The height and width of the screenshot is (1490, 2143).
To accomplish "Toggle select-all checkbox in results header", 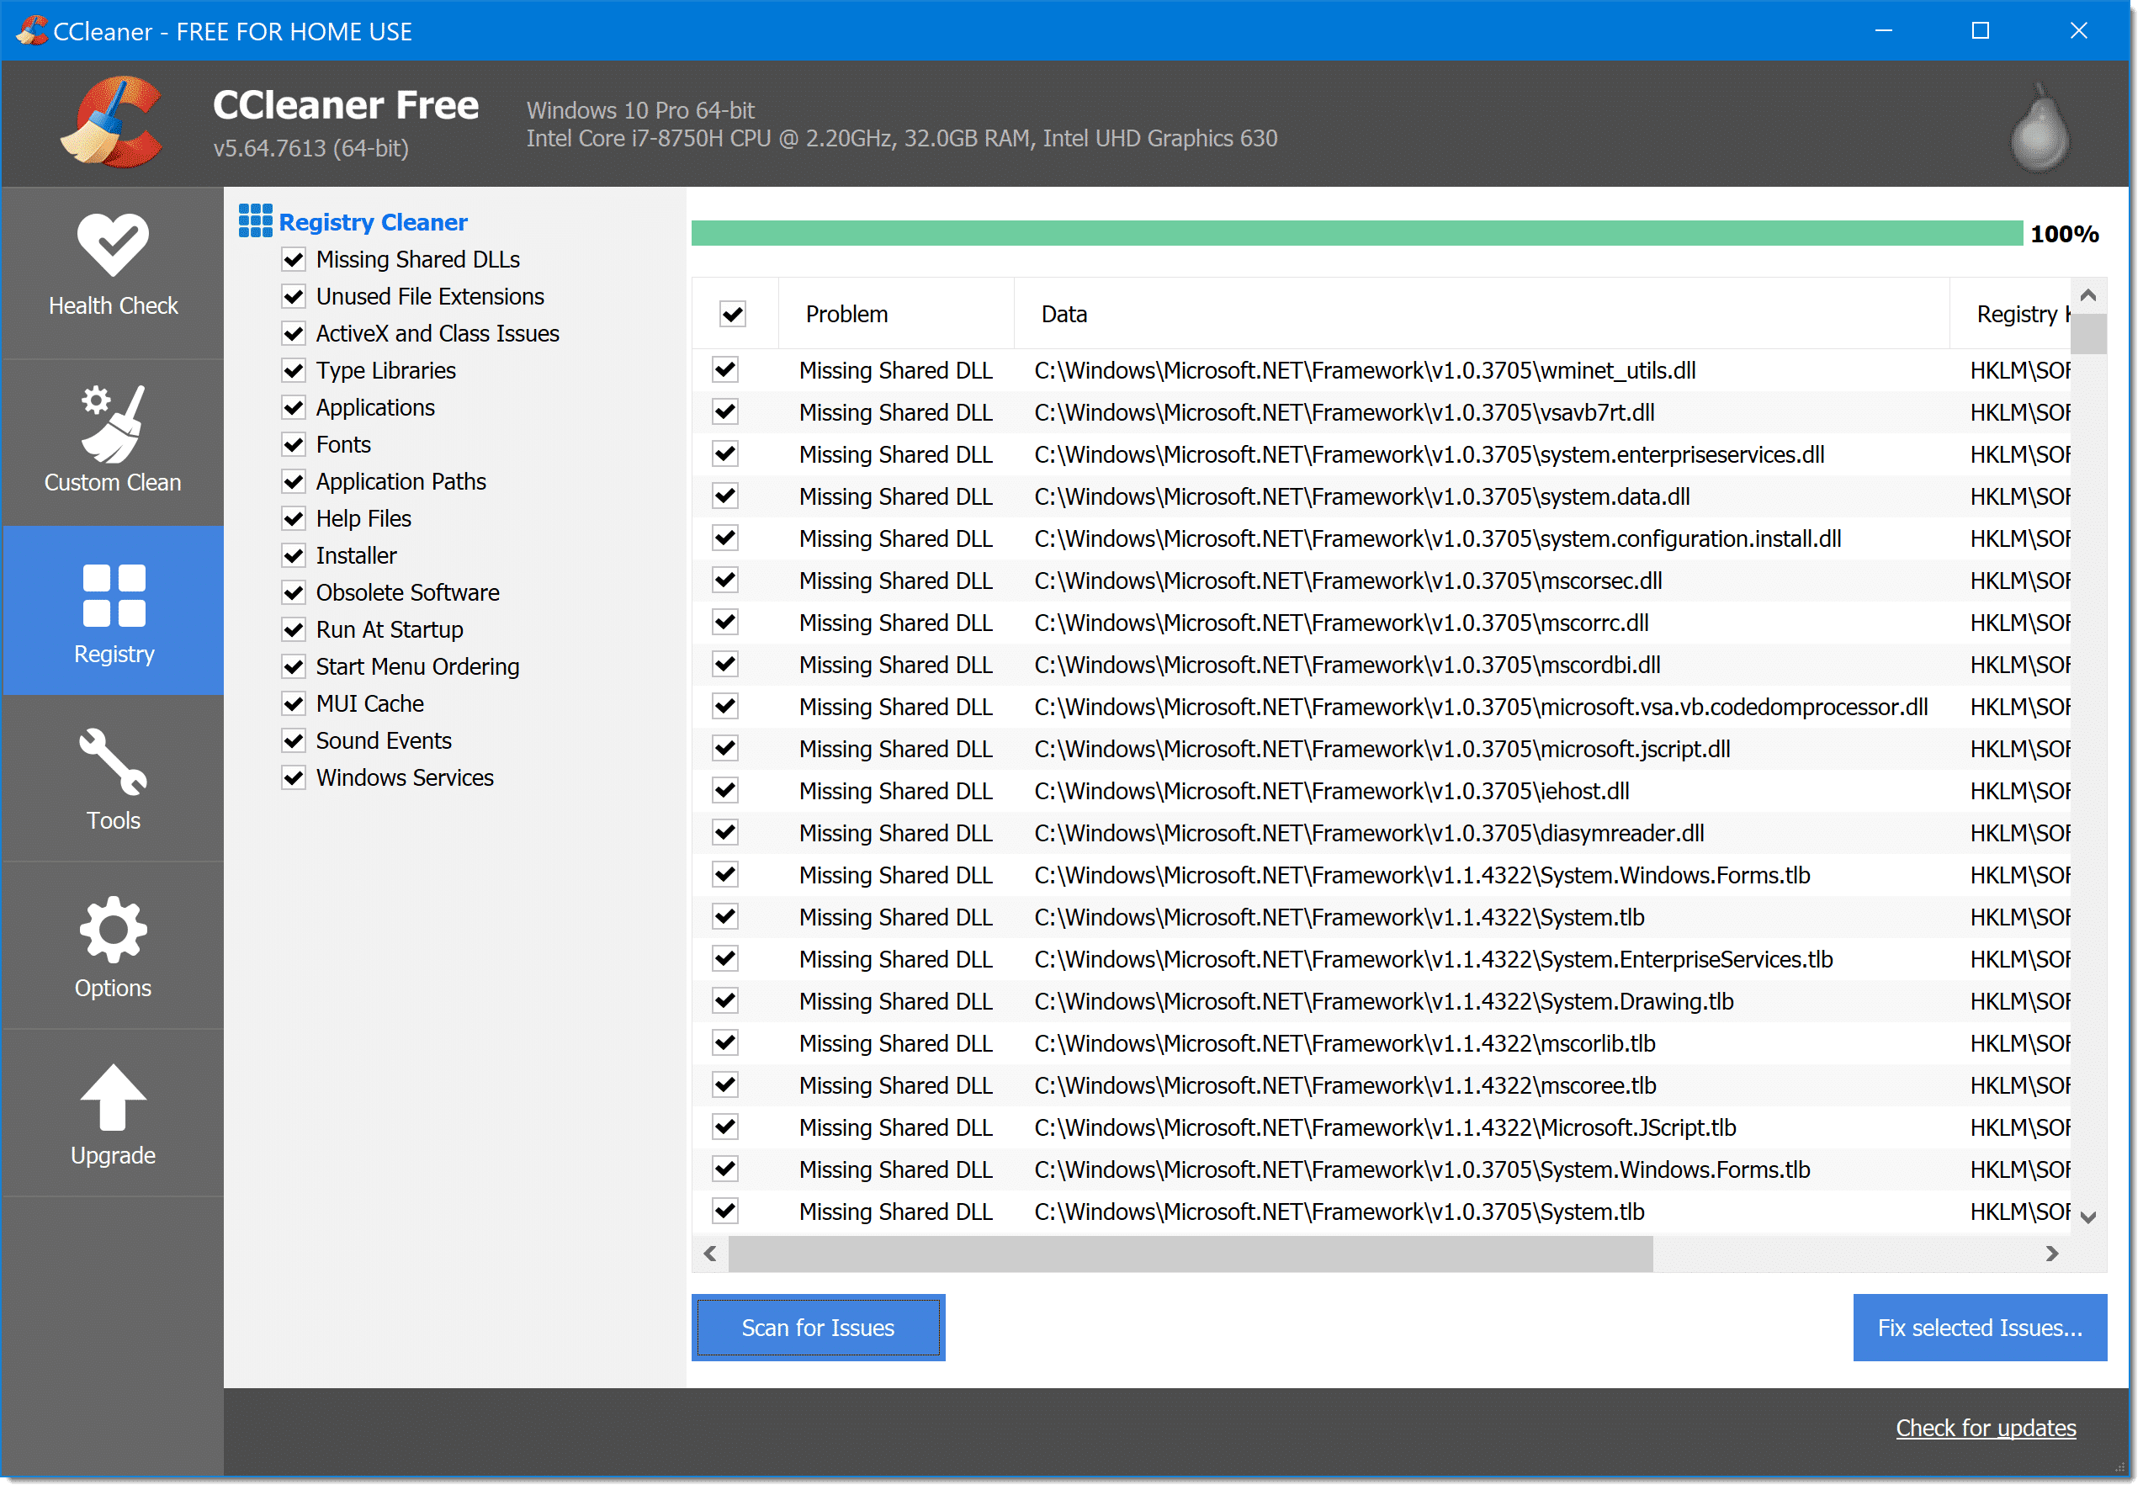I will pos(733,315).
